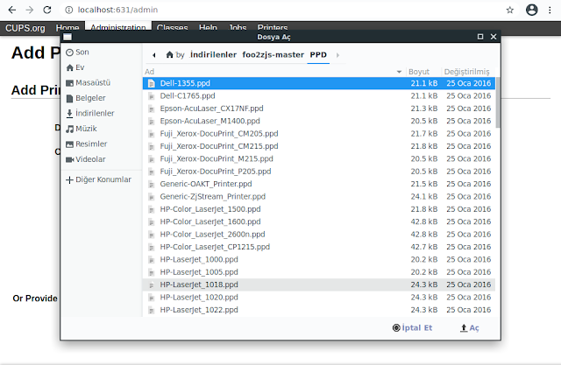The height and width of the screenshot is (365, 561).
Task: Click the home icon in the path bar
Action: [x=169, y=54]
